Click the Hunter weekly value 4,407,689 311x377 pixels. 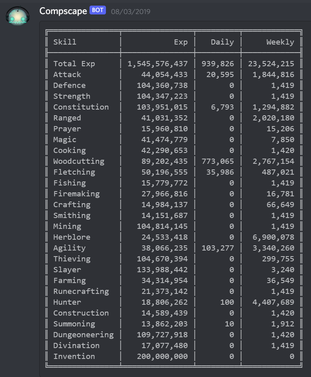click(273, 302)
